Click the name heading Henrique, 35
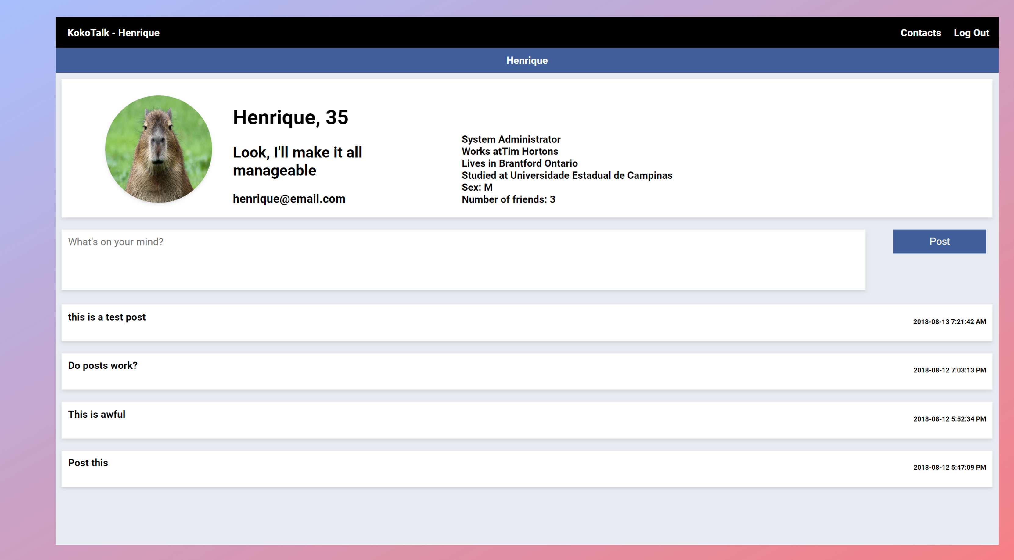Viewport: 1014px width, 560px height. point(290,117)
